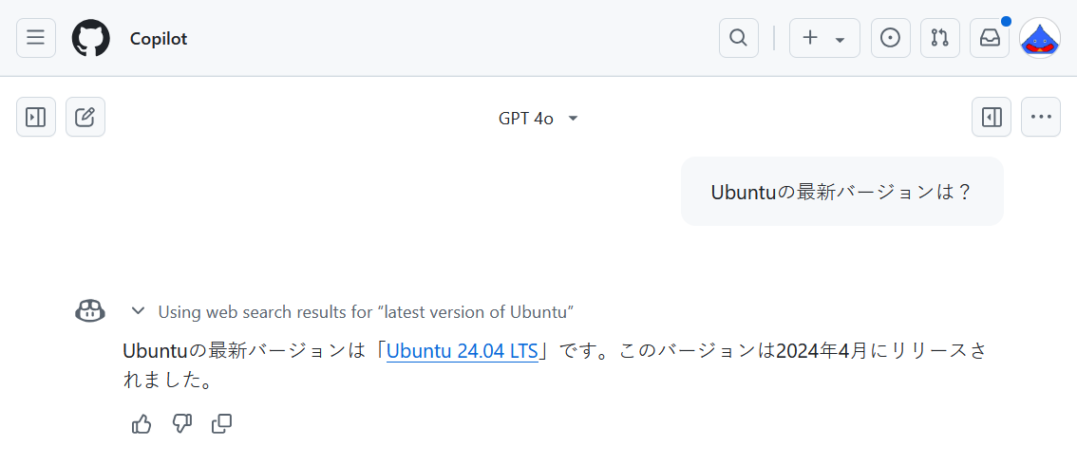The height and width of the screenshot is (465, 1077).
Task: Start a new chat with edit icon
Action: point(85,117)
